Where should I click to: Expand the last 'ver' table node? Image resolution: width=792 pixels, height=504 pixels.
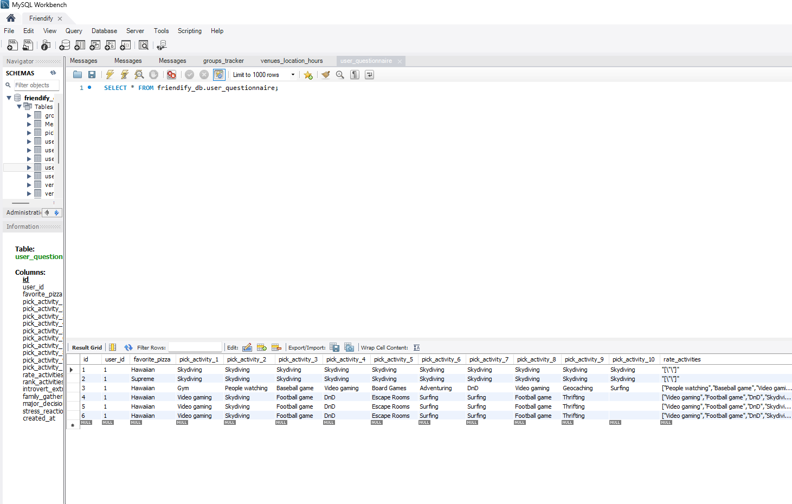coord(29,193)
